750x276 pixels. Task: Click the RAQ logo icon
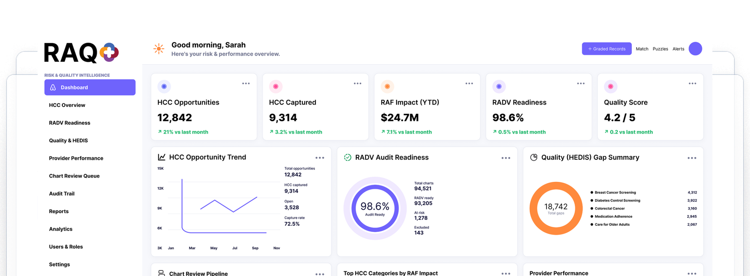pos(109,52)
